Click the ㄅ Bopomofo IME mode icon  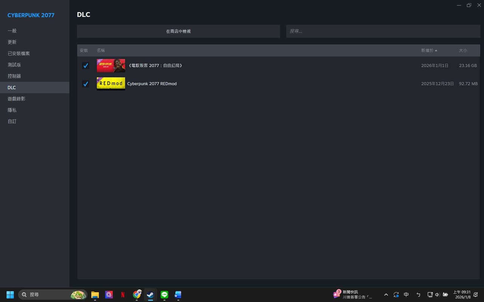click(x=418, y=294)
